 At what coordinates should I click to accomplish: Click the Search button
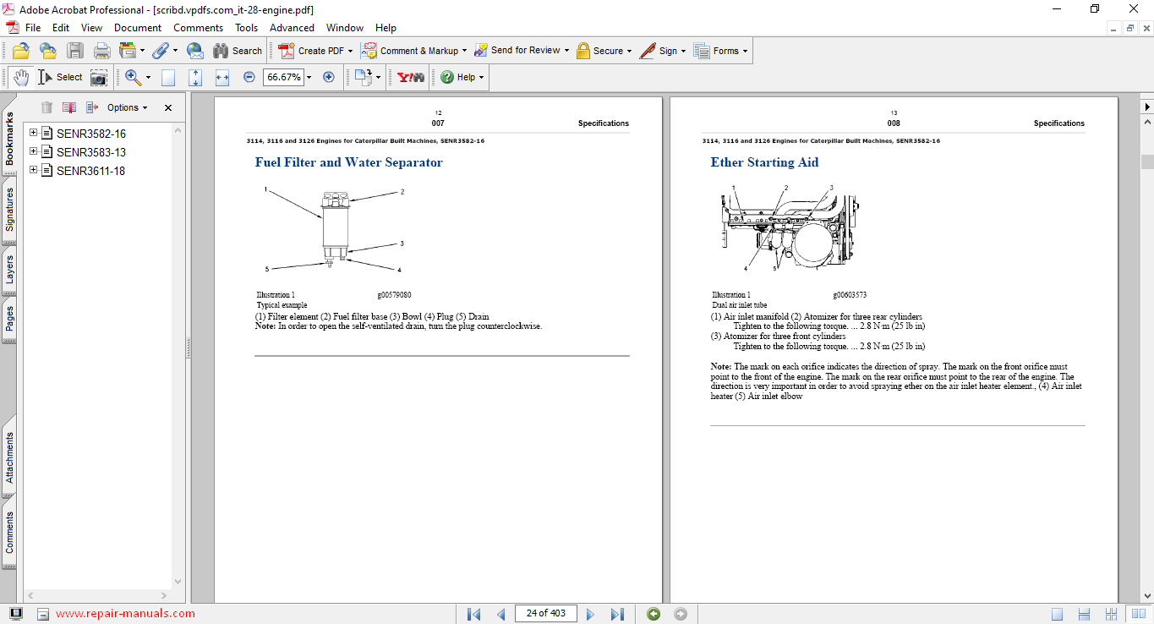(238, 51)
